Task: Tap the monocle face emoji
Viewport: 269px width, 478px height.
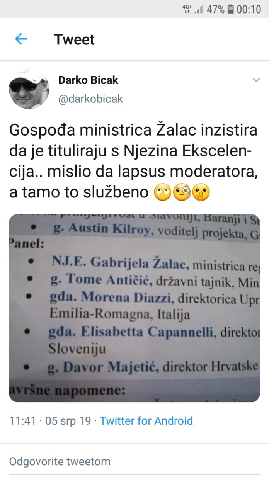Action: (182, 192)
